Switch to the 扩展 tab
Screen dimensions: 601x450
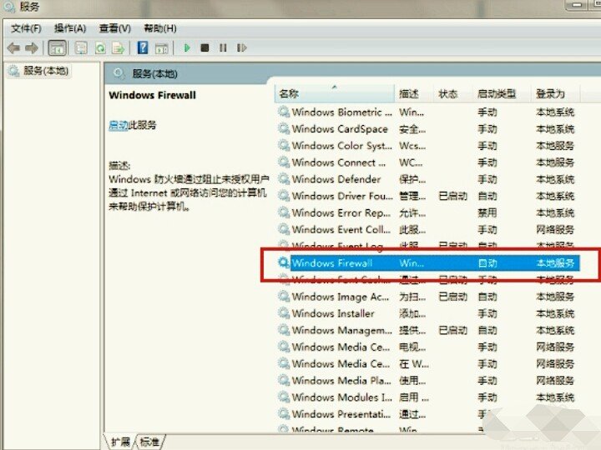pos(120,442)
